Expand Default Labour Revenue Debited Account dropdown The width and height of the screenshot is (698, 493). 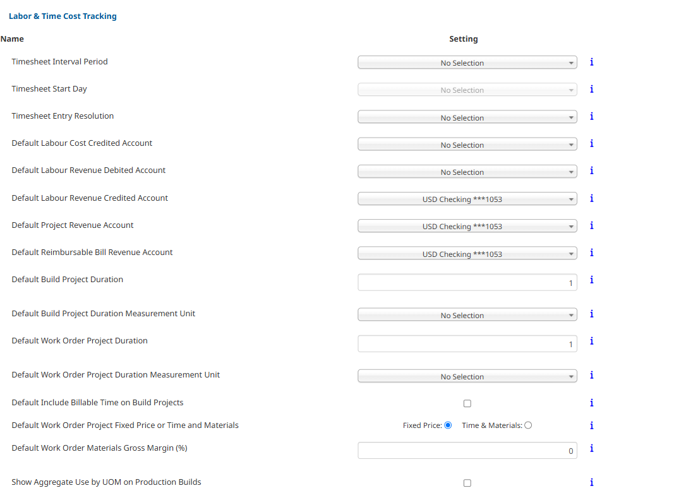467,172
